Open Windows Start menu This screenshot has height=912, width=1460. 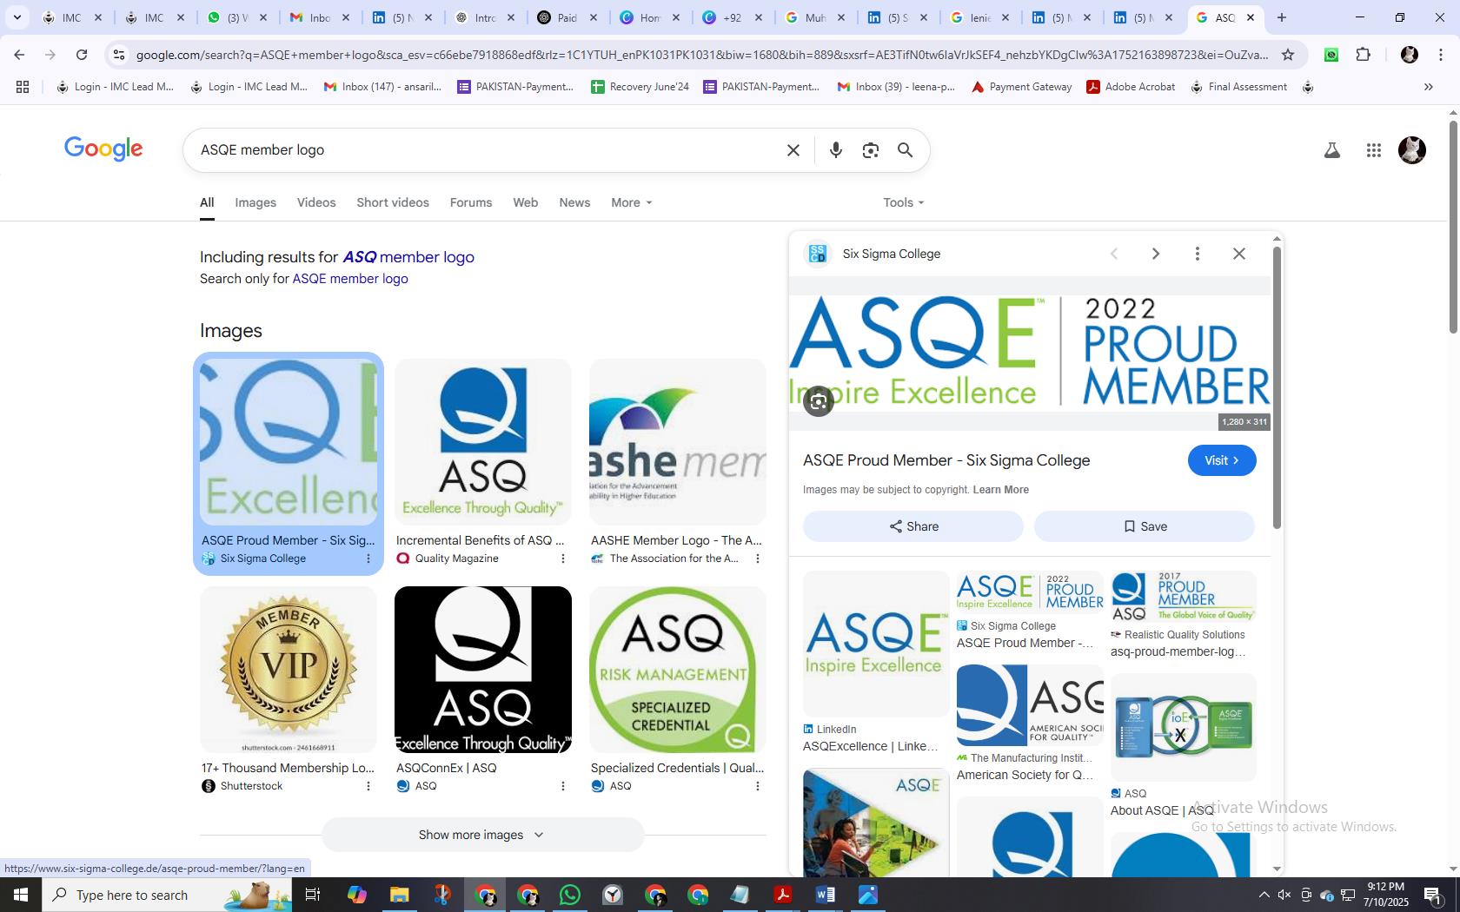point(21,895)
